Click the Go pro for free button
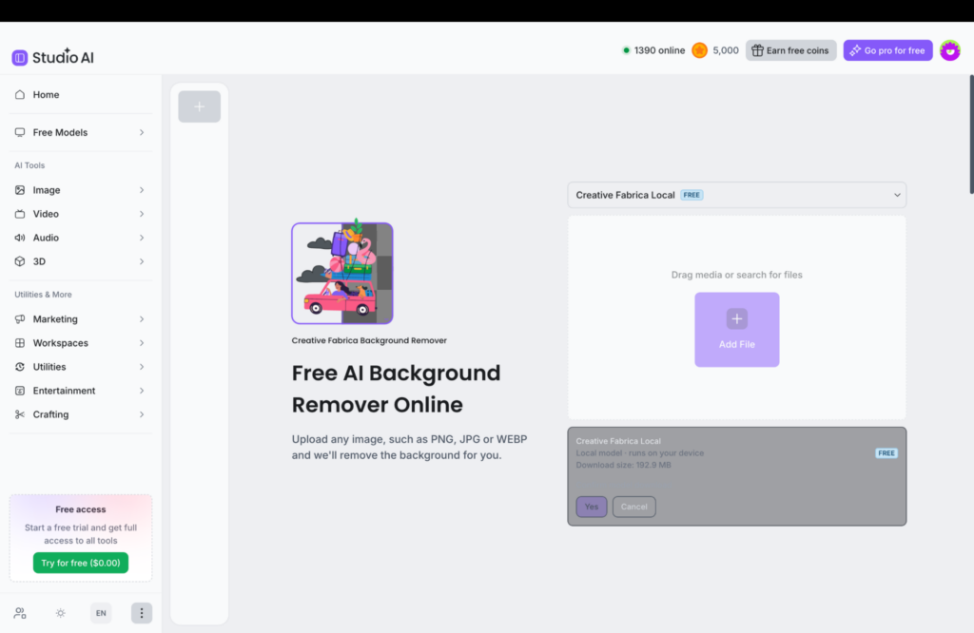The height and width of the screenshot is (633, 974). coord(887,50)
